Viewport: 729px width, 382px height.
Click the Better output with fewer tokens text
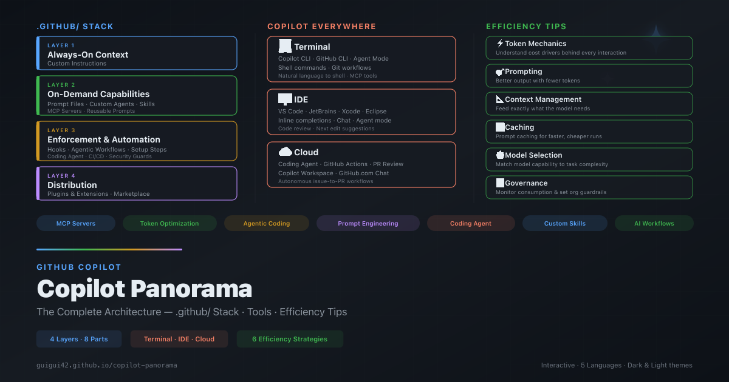[538, 81]
